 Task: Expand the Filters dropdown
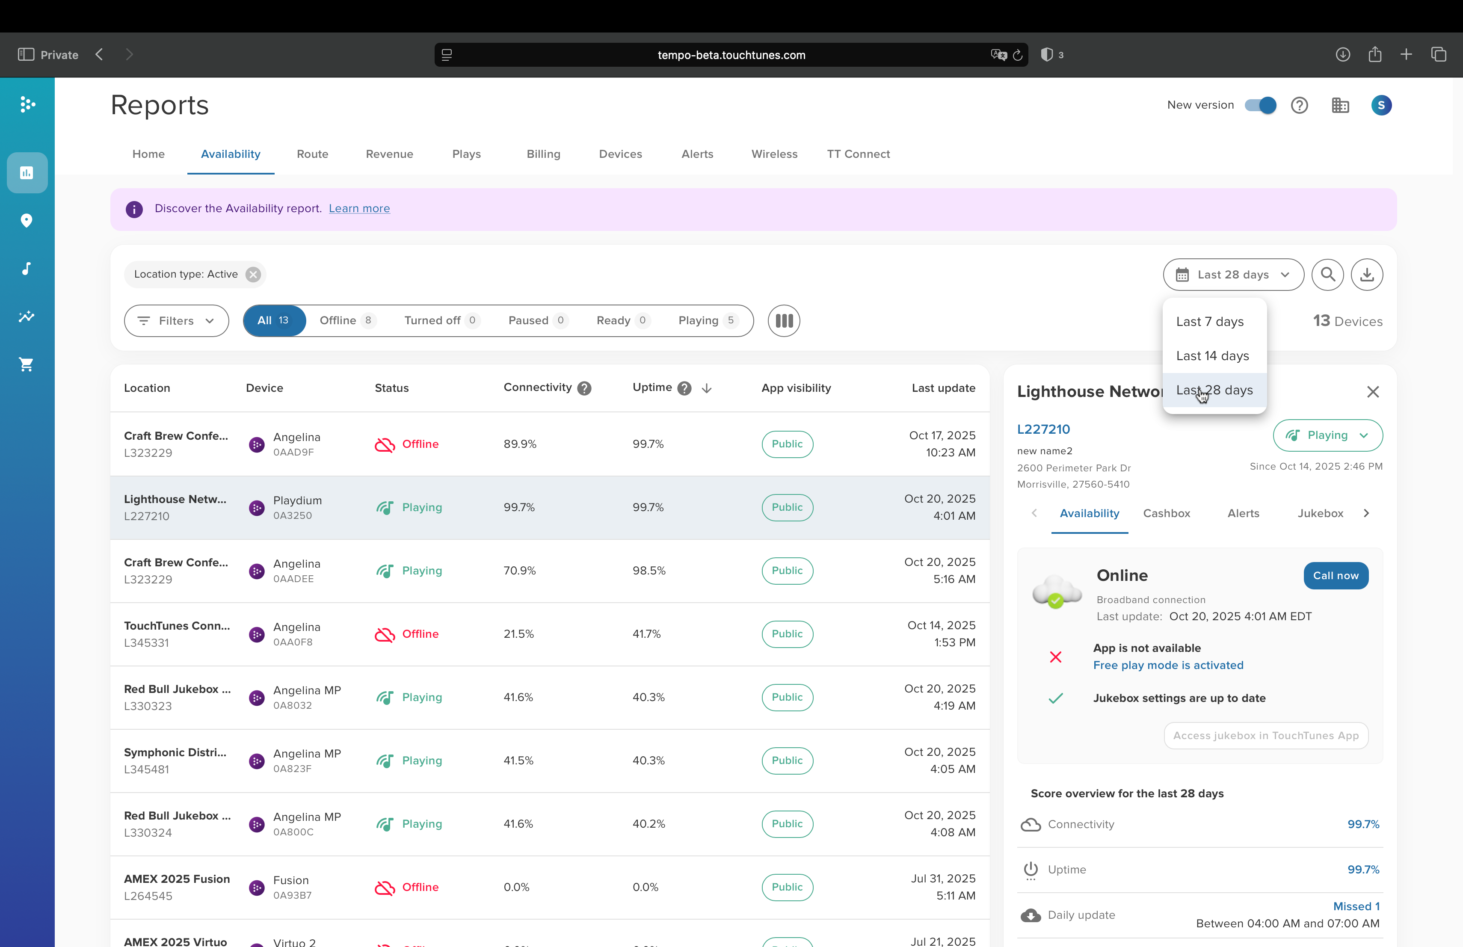(x=176, y=321)
